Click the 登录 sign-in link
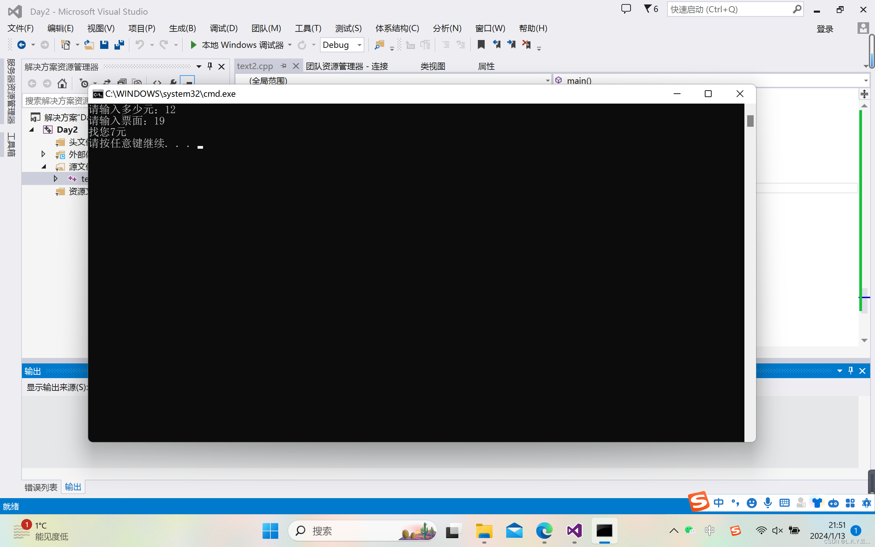This screenshot has width=875, height=547. coord(825,29)
